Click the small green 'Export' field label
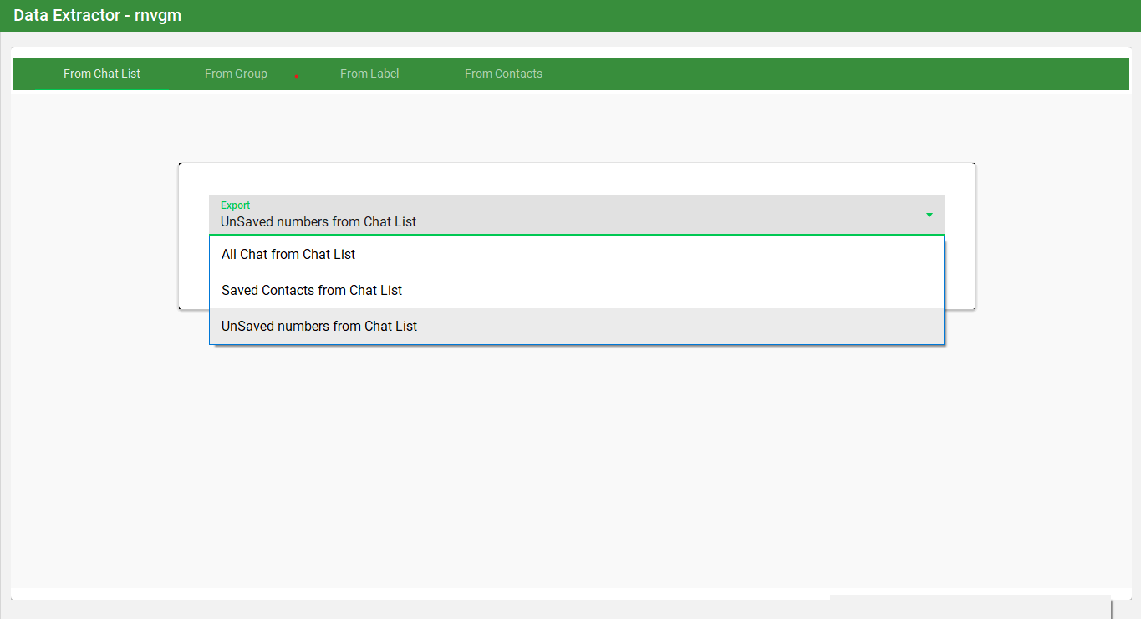 [x=235, y=205]
